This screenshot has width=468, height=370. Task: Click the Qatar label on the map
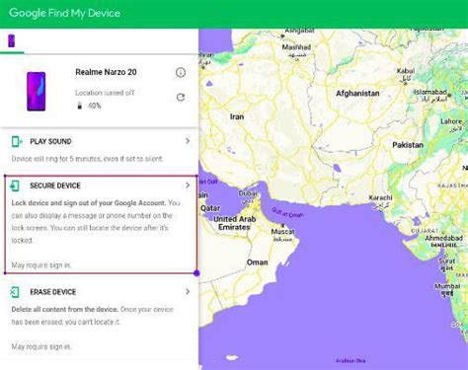pyautogui.click(x=210, y=208)
